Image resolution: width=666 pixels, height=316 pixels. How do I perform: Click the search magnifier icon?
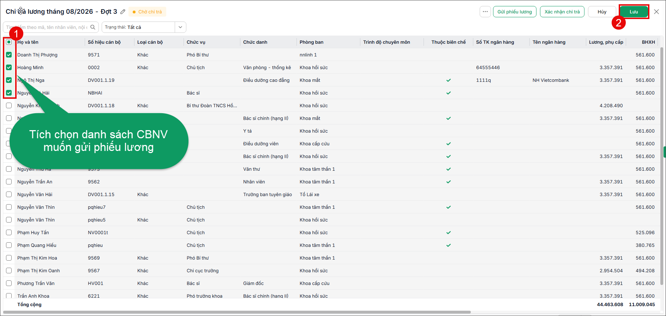(x=93, y=27)
